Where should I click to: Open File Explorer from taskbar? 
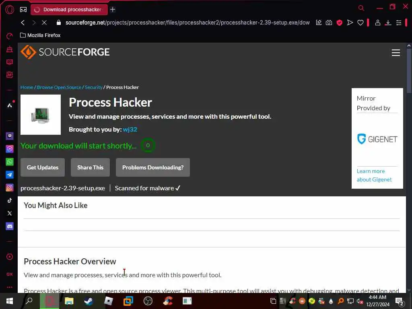[69, 301]
